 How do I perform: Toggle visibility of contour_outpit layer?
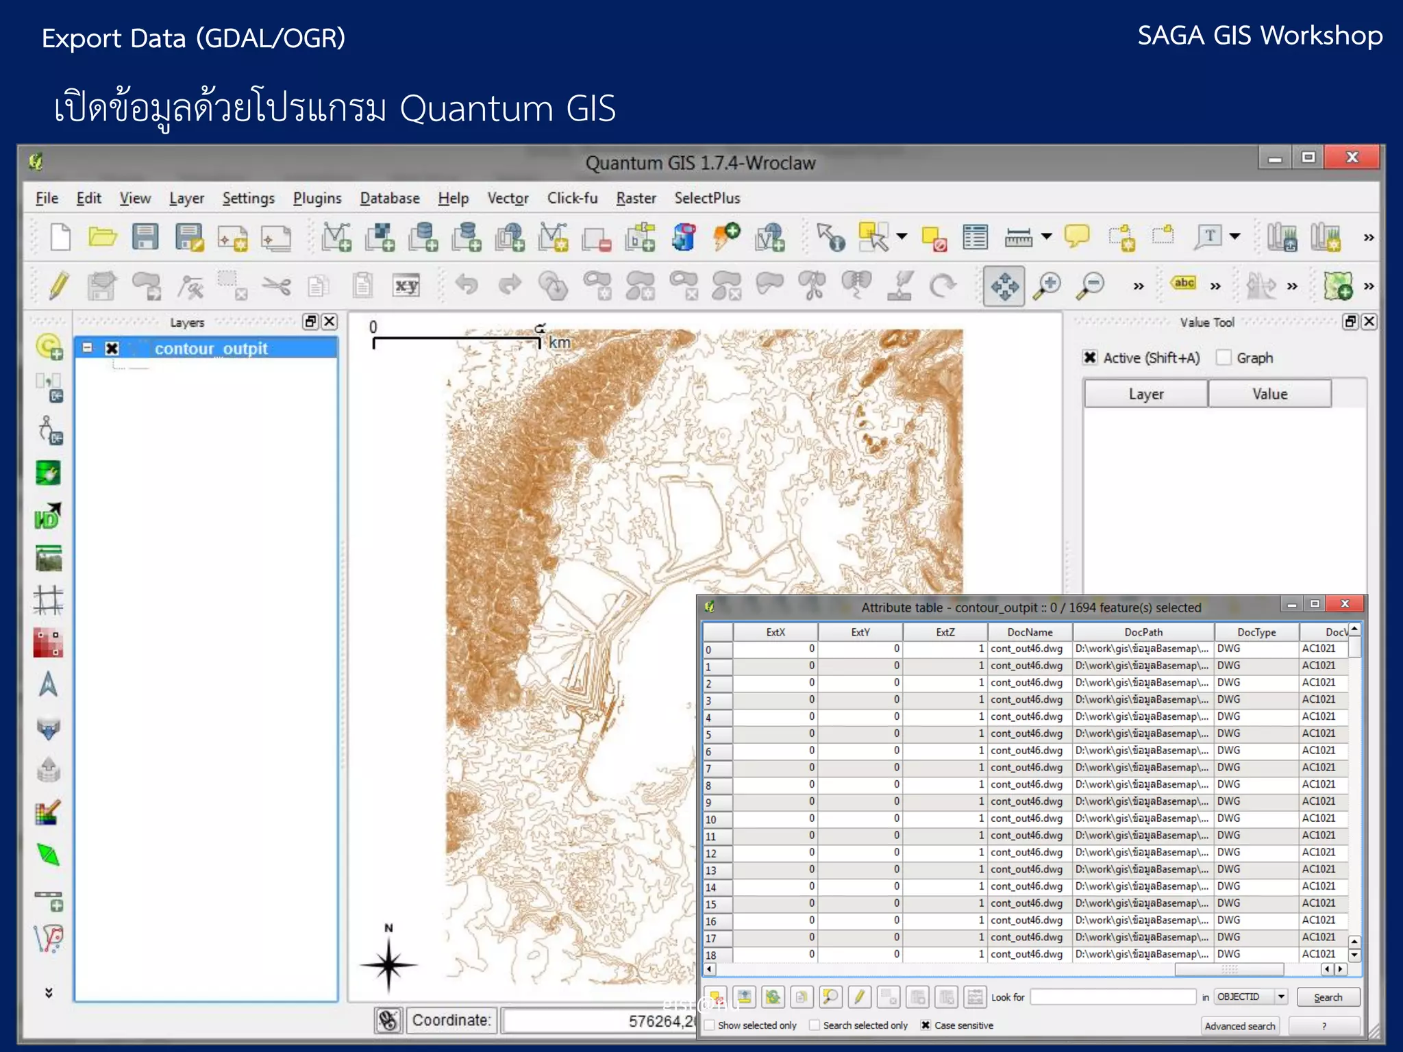(x=112, y=349)
